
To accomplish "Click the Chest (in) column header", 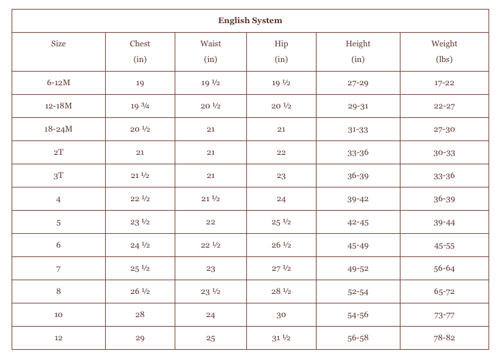I will [140, 51].
